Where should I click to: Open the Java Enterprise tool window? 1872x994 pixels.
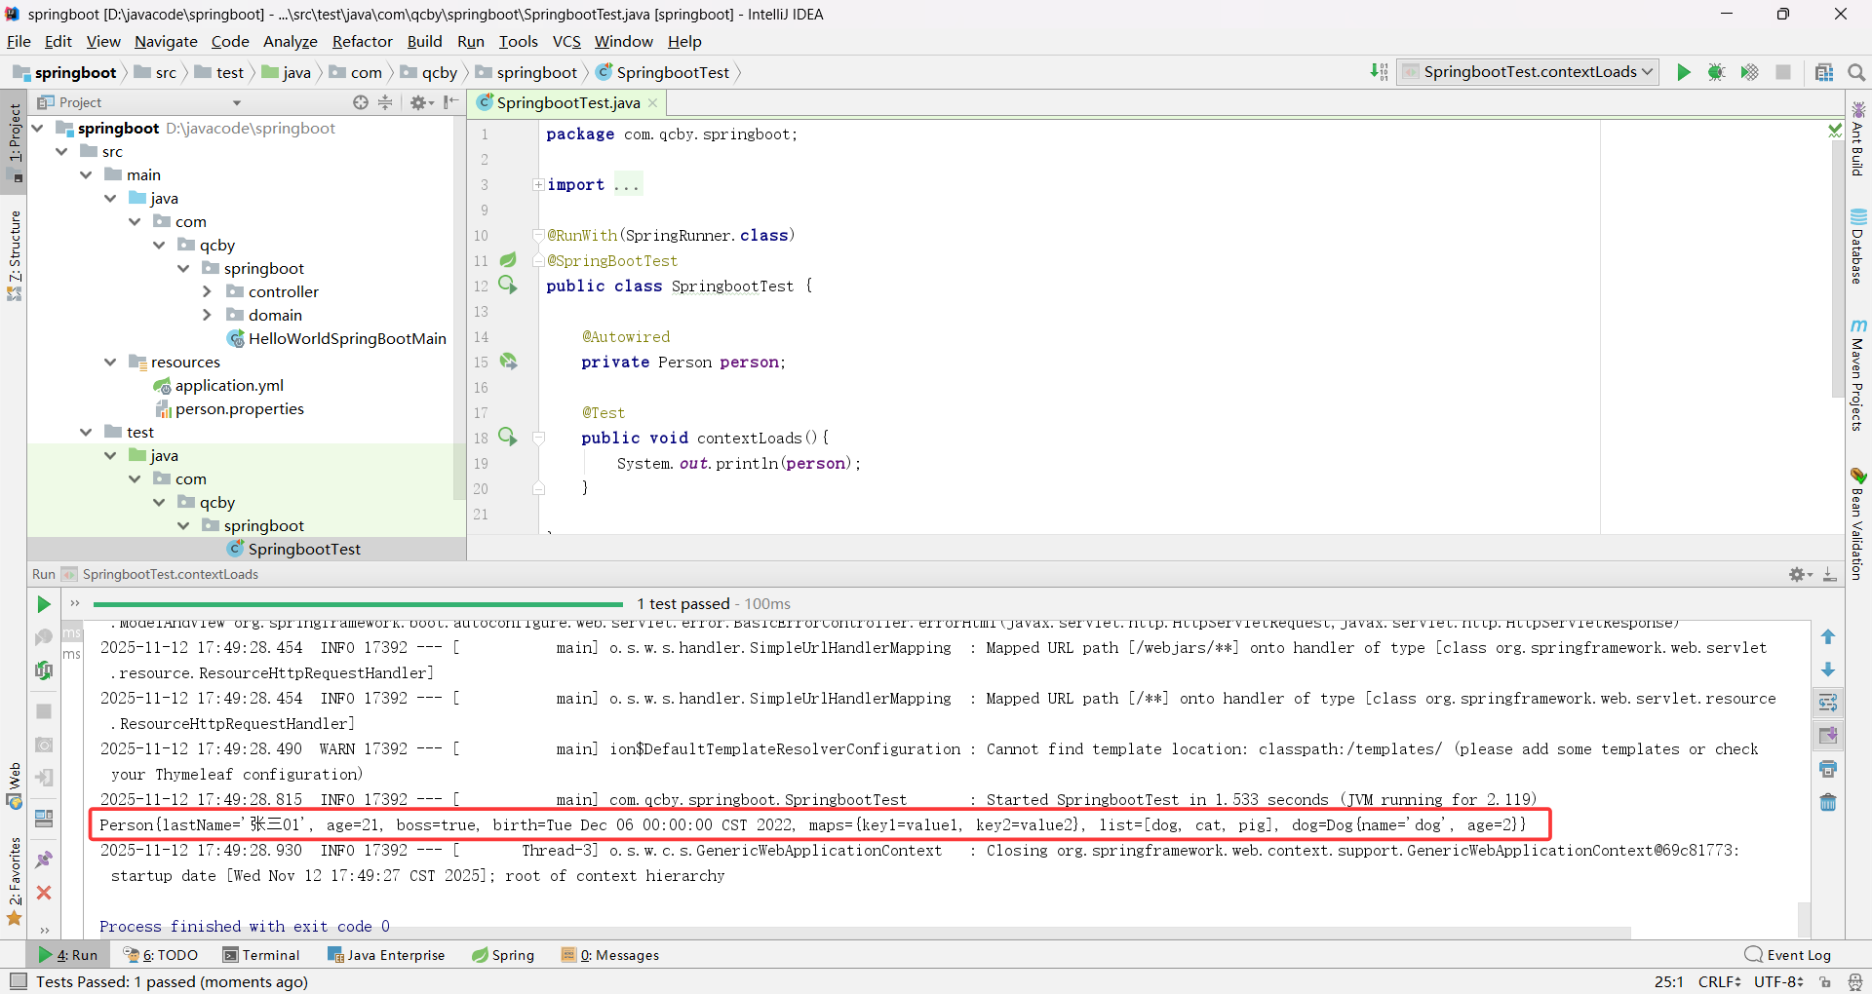pyautogui.click(x=386, y=955)
